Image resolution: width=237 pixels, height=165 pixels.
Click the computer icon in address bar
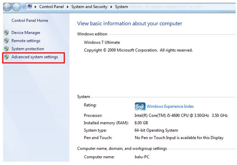pyautogui.click(x=29, y=7)
